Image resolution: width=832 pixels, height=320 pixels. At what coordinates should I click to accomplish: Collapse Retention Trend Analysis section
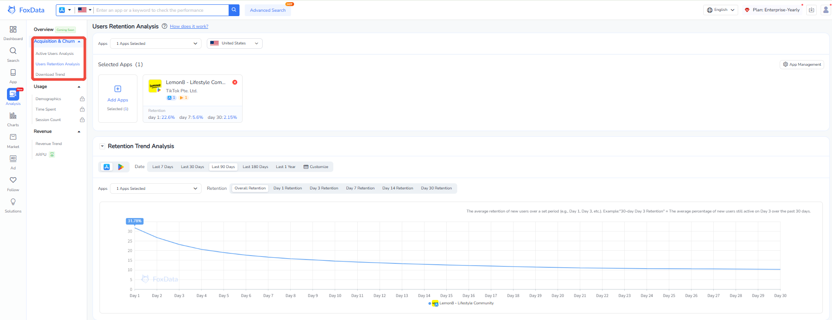click(102, 146)
